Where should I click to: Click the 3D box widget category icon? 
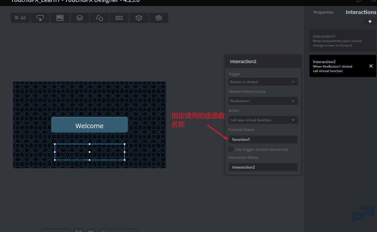pyautogui.click(x=139, y=18)
